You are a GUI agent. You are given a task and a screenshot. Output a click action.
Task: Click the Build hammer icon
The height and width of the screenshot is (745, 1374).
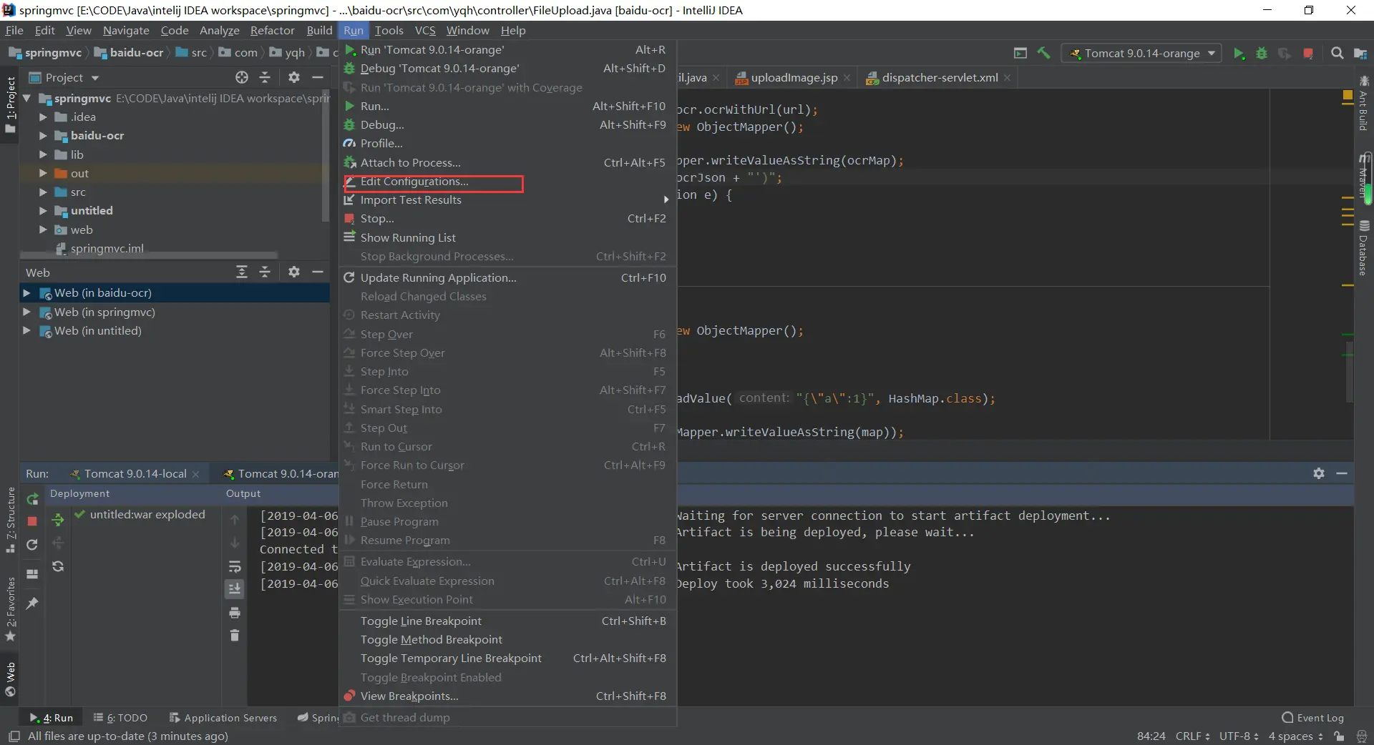pos(1044,53)
